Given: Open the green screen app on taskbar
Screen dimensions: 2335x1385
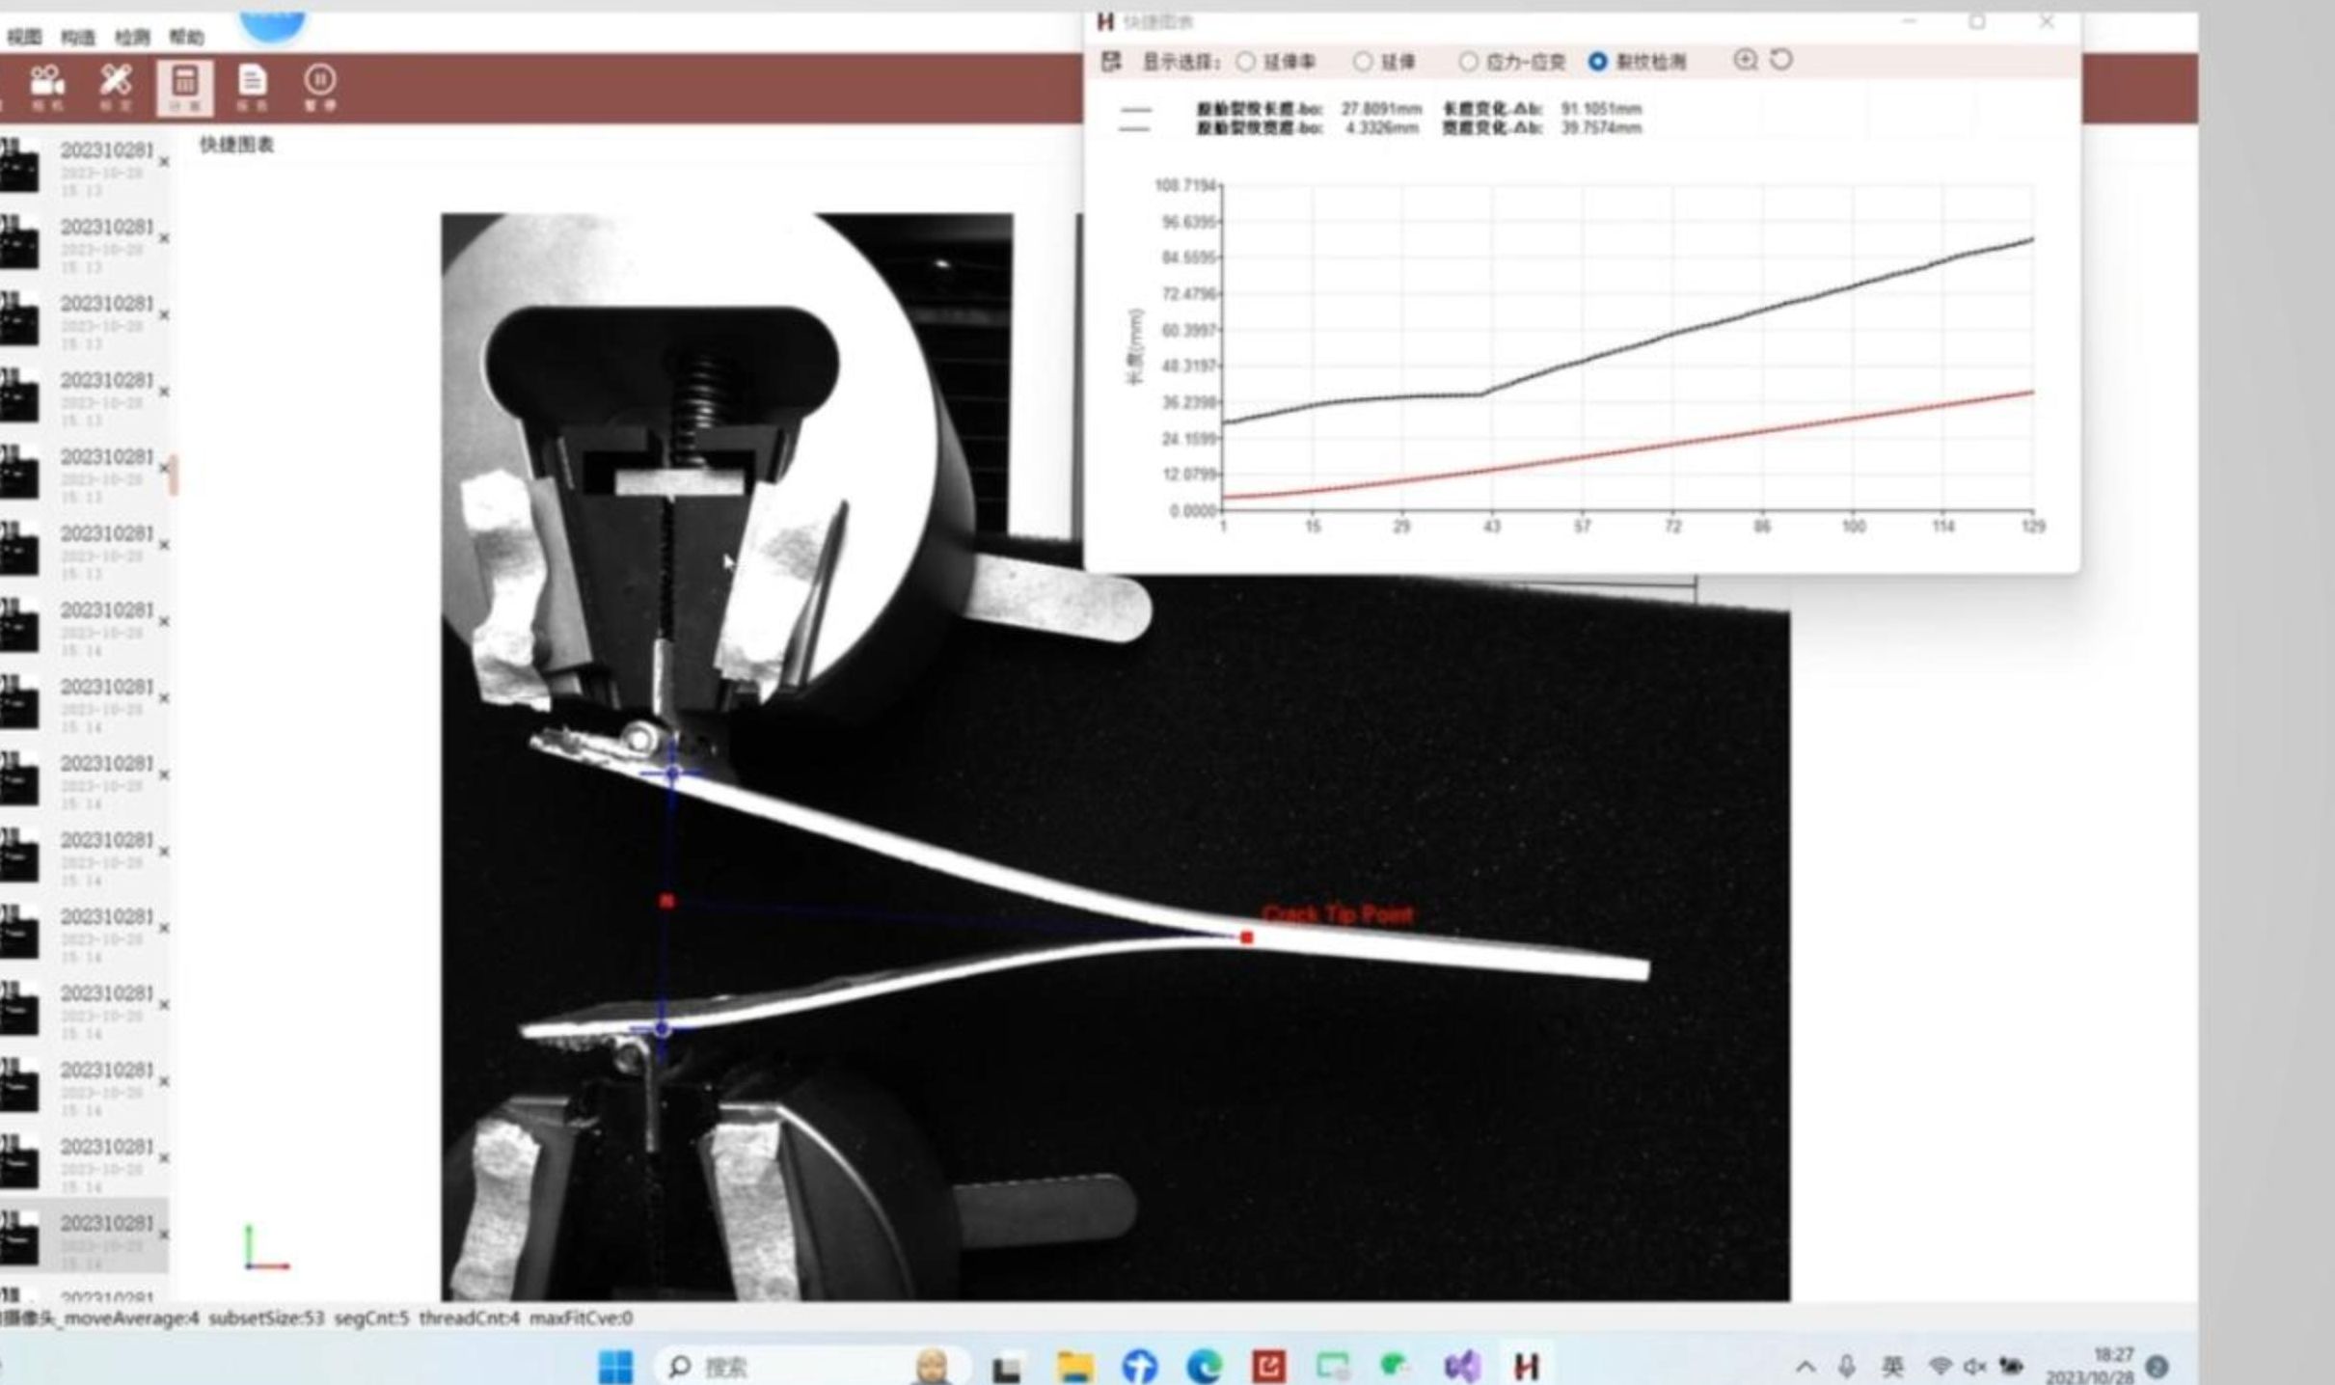Looking at the screenshot, I should coord(1333,1367).
